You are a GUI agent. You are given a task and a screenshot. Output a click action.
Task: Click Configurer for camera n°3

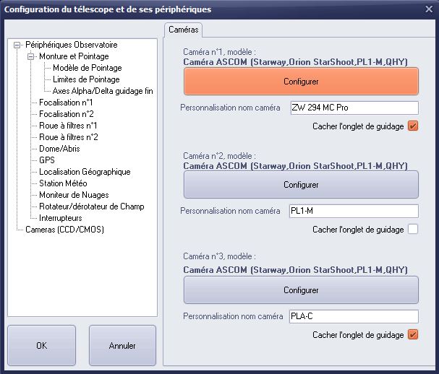pyautogui.click(x=301, y=290)
